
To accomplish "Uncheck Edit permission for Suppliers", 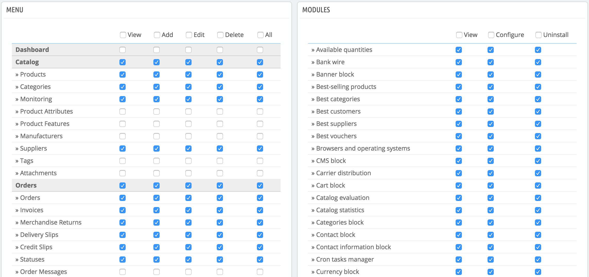I will [x=188, y=149].
